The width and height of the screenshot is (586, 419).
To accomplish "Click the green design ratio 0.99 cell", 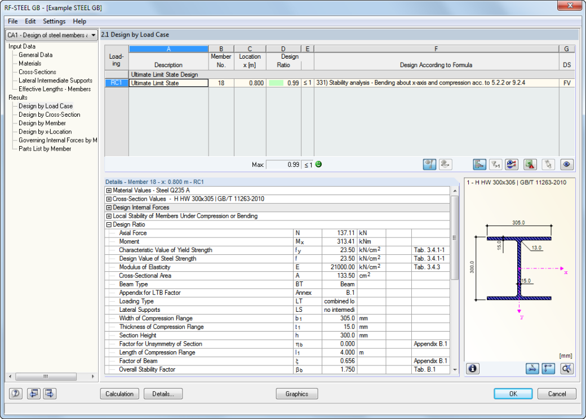I will (x=283, y=83).
